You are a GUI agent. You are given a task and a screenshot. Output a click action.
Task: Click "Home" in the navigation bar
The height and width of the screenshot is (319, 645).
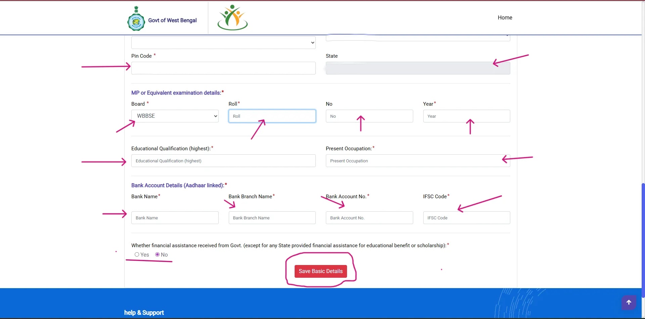click(505, 17)
